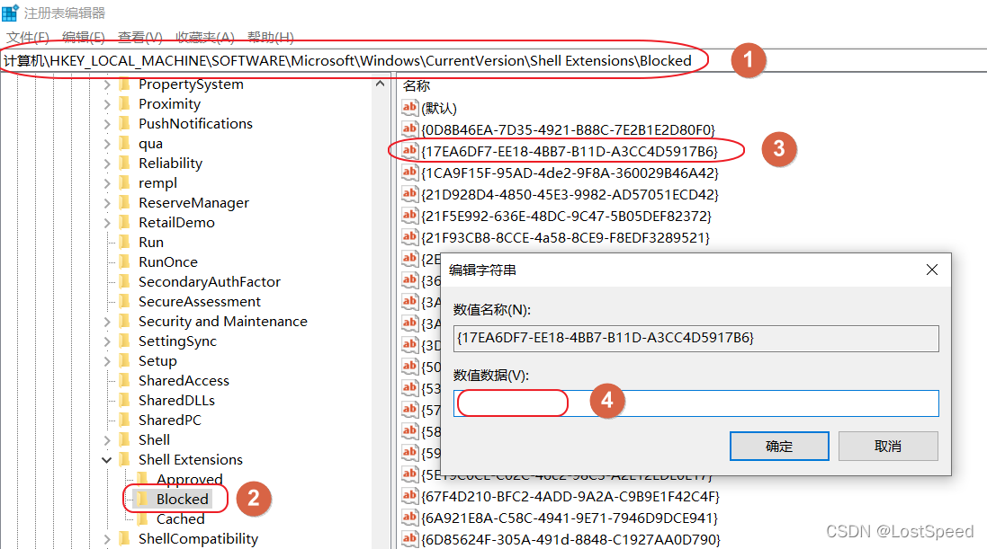Close the Edit String dialog
The width and height of the screenshot is (987, 549).
coord(931,270)
